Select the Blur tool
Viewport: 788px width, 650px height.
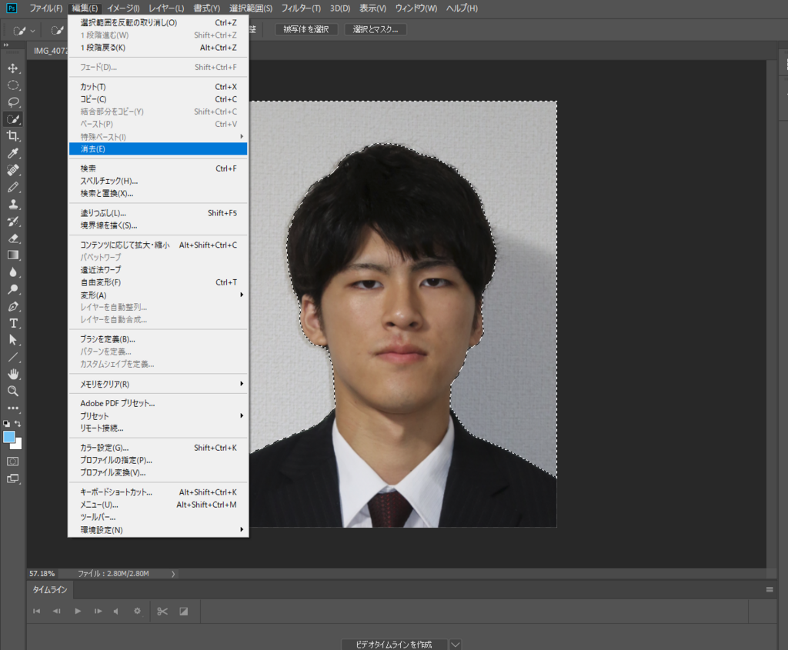point(13,272)
